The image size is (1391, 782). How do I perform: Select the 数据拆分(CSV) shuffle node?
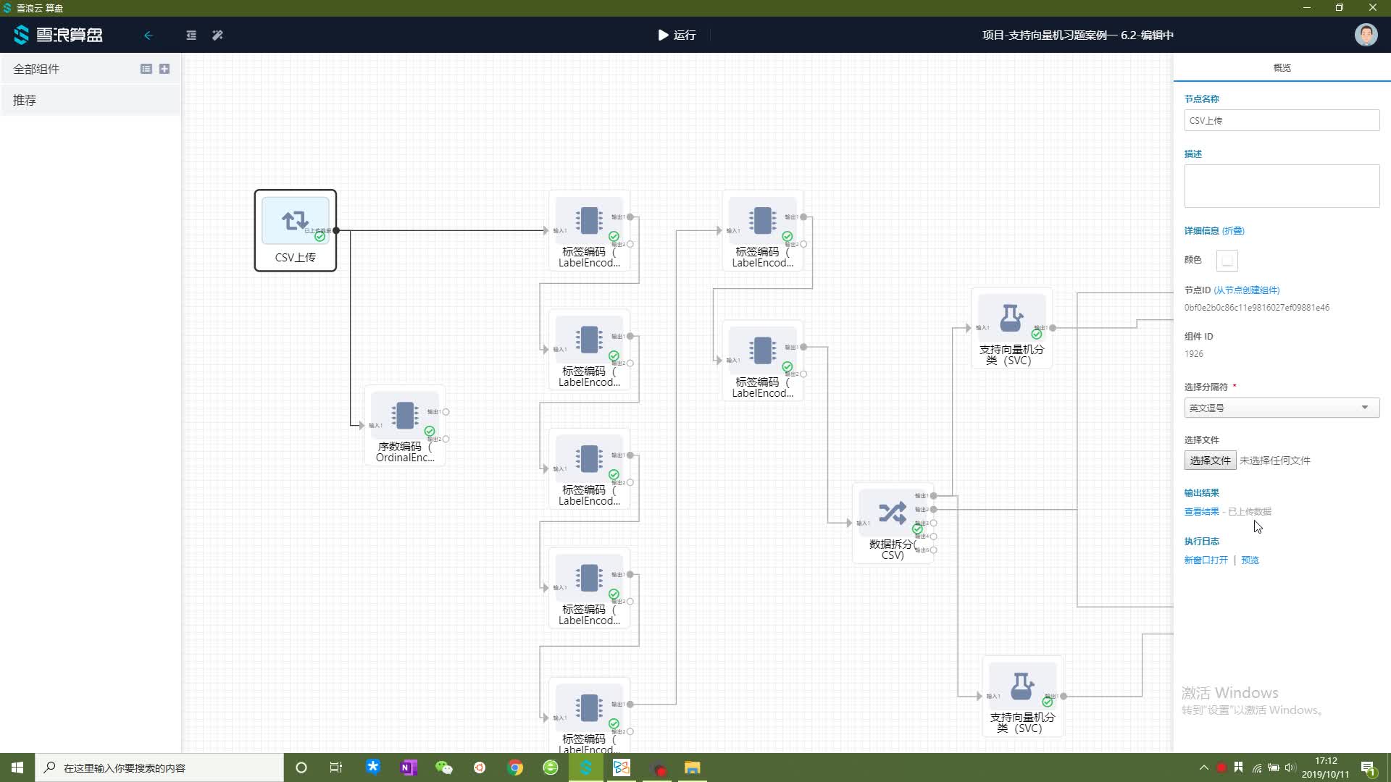click(x=892, y=513)
